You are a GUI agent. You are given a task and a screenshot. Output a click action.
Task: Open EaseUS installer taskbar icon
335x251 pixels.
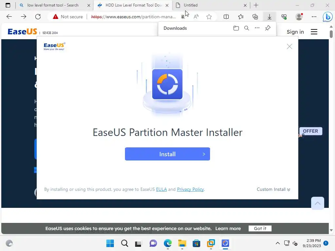(225, 243)
